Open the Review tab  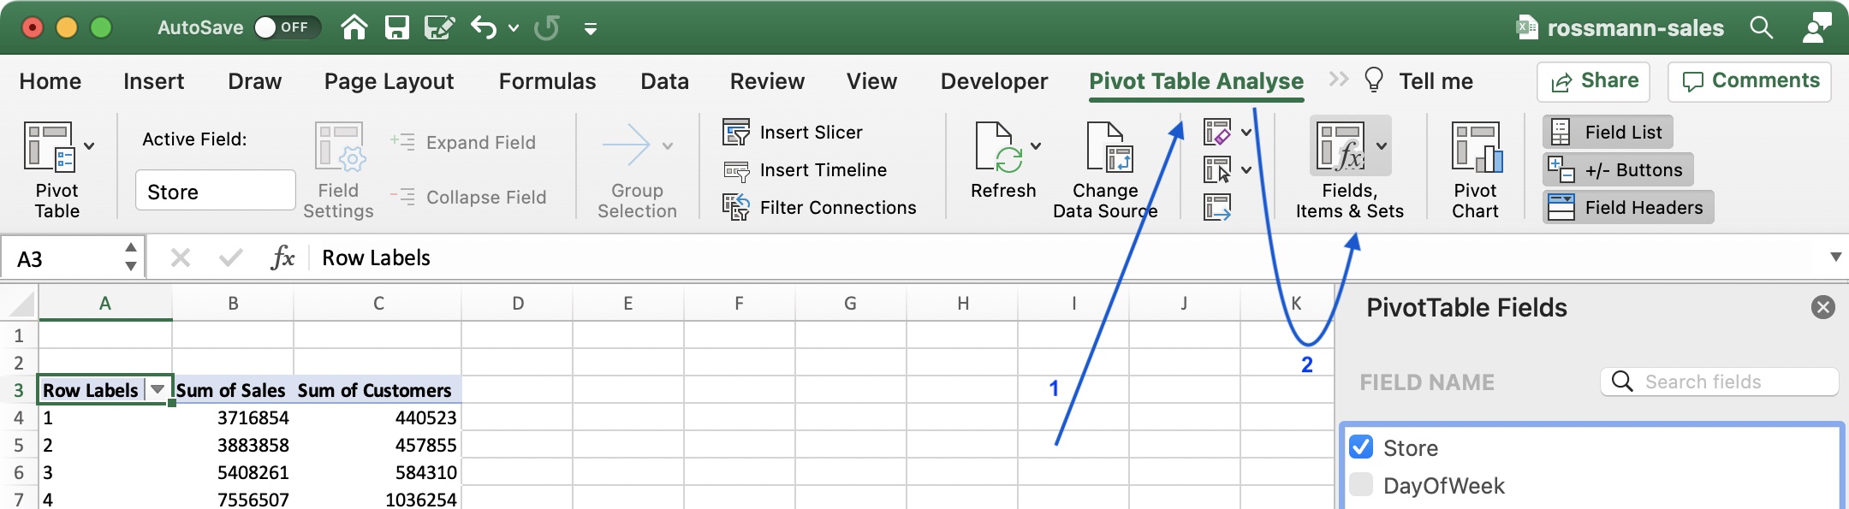[x=767, y=81]
